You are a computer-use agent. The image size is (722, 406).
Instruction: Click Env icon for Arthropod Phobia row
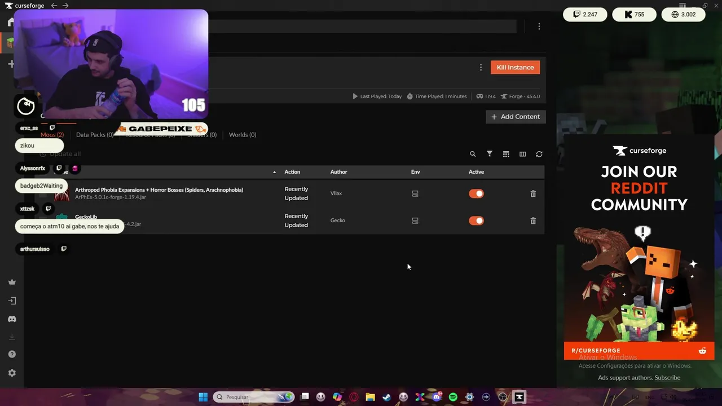point(415,193)
